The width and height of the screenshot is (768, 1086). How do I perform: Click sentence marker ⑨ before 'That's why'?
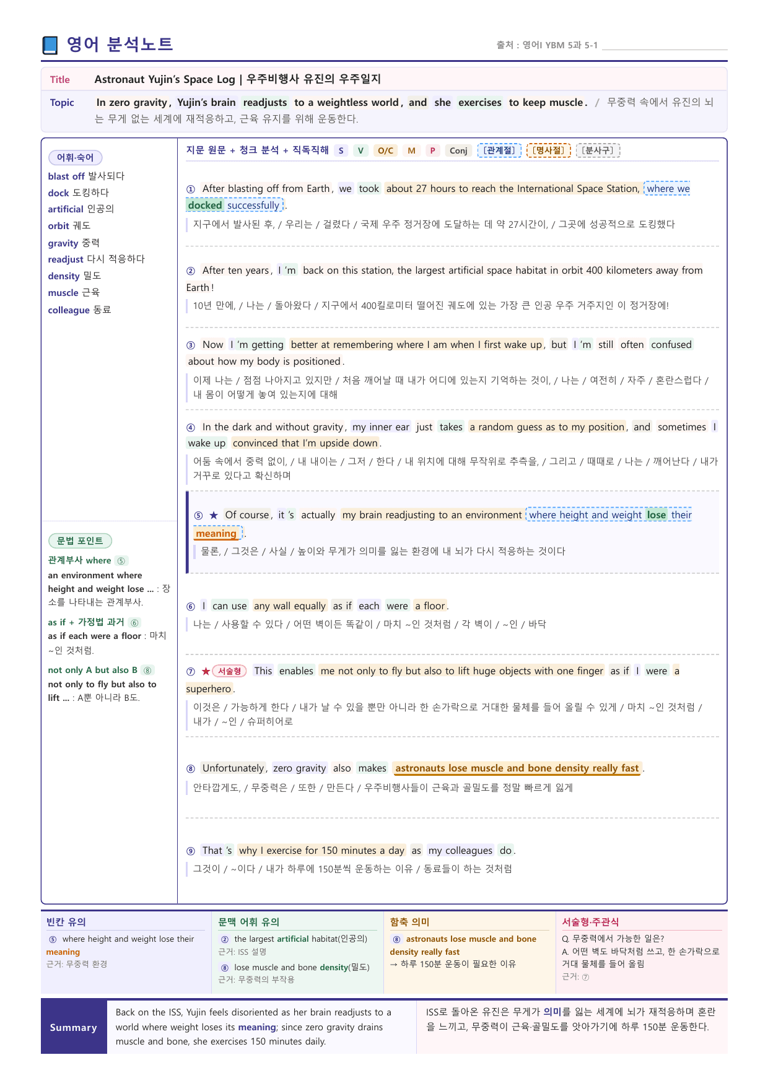191,851
